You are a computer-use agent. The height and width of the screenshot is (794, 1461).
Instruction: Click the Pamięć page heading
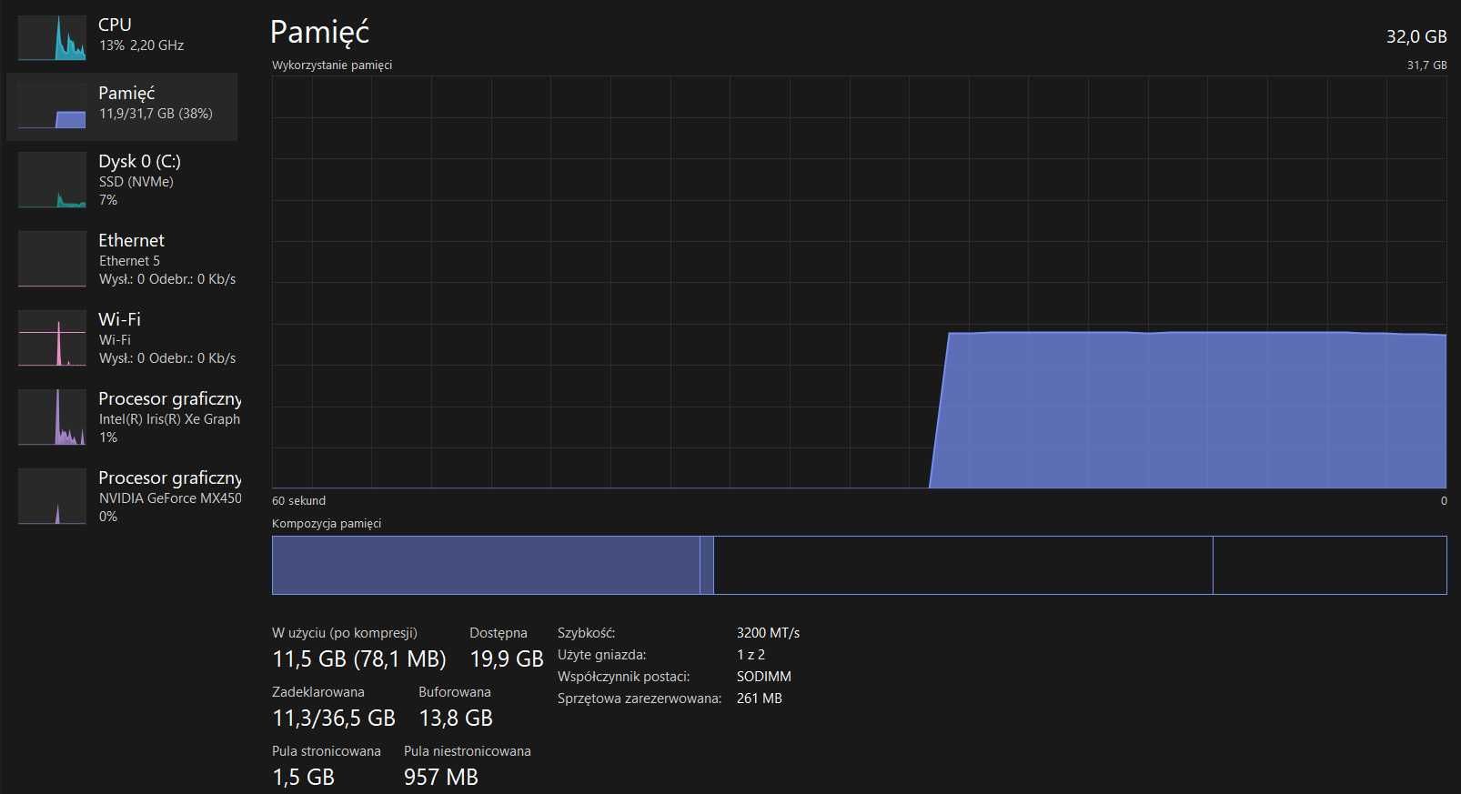point(320,33)
